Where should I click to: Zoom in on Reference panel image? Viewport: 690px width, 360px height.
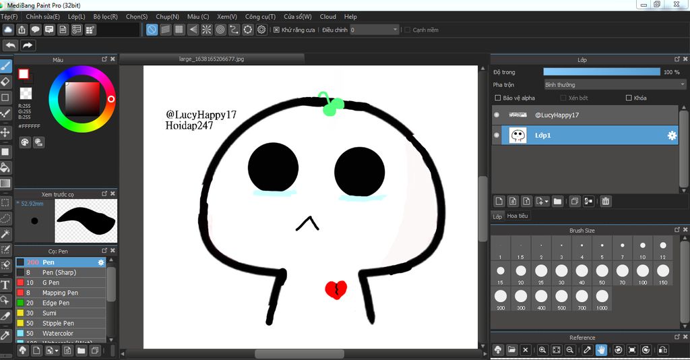pos(542,351)
